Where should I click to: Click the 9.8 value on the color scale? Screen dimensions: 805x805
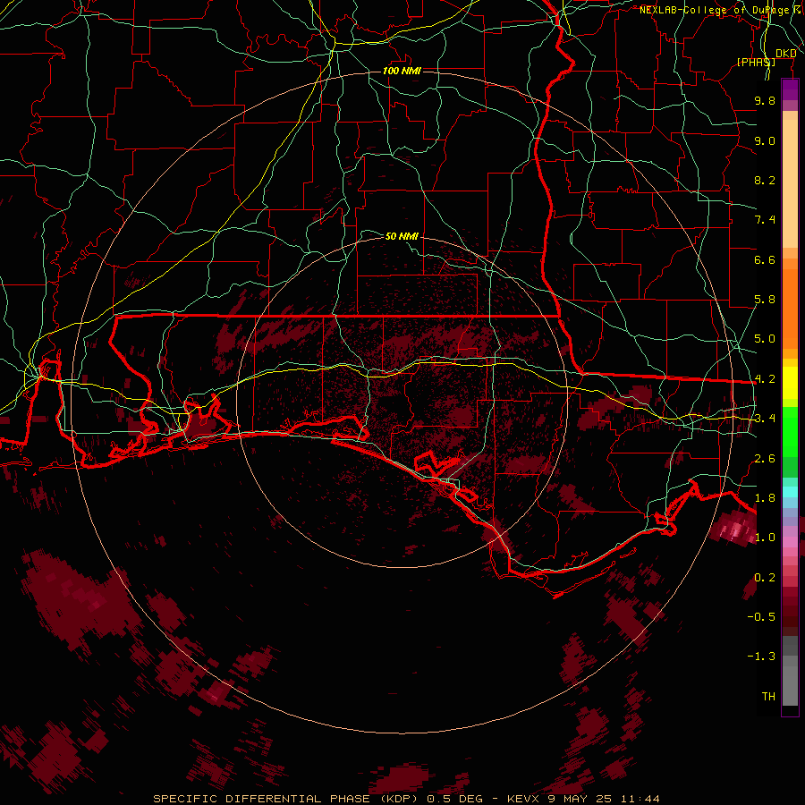(765, 100)
